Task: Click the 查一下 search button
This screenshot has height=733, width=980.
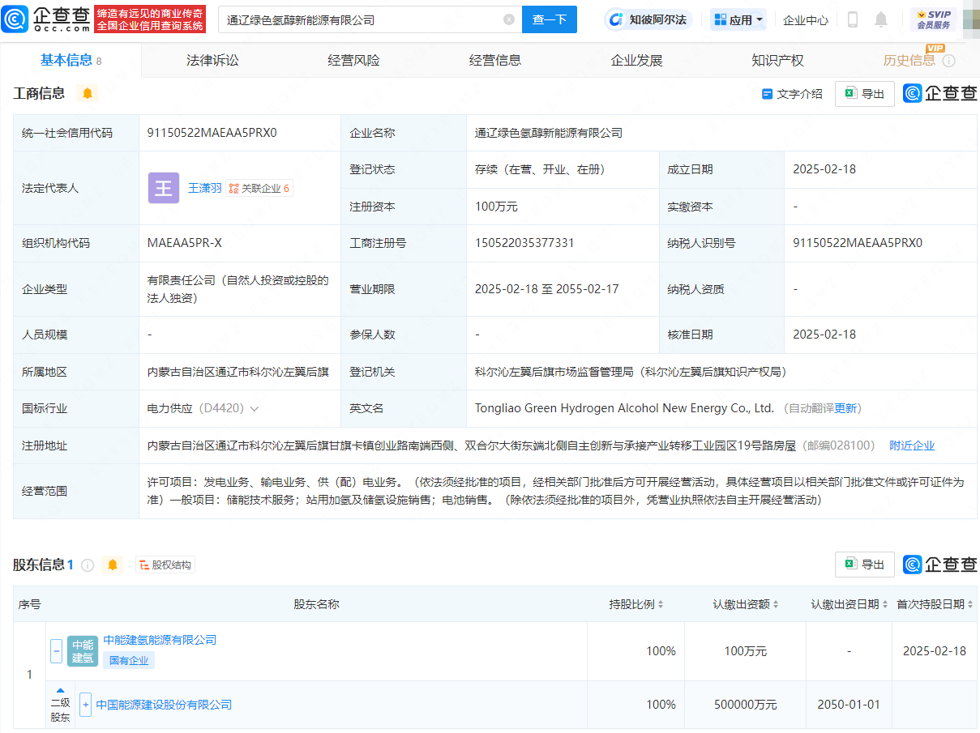Action: [550, 19]
